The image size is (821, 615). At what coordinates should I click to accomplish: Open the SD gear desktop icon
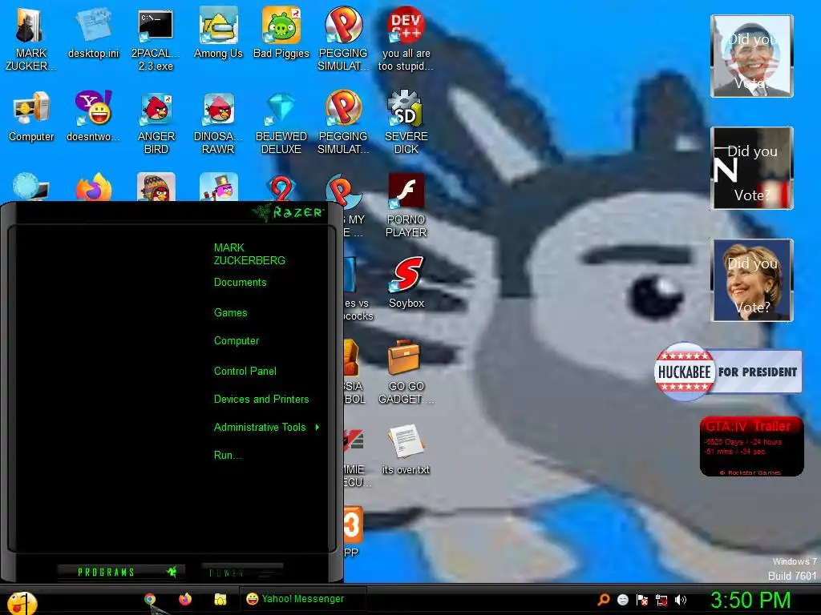(406, 123)
